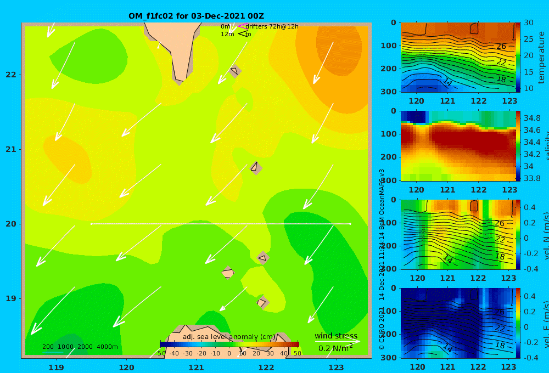
Task: Click the sea level anomaly color bar
Action: 229,344
